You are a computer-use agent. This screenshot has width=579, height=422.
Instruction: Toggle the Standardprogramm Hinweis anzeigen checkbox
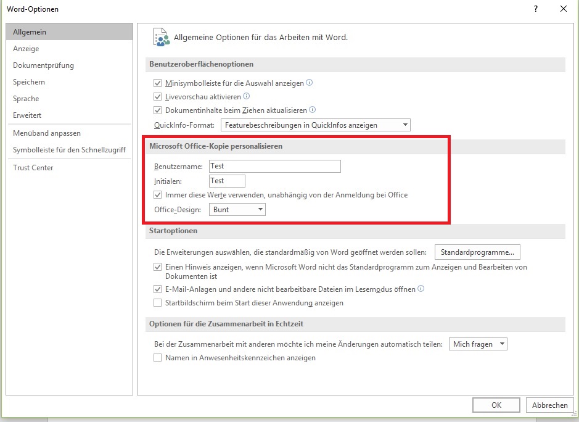coord(158,267)
